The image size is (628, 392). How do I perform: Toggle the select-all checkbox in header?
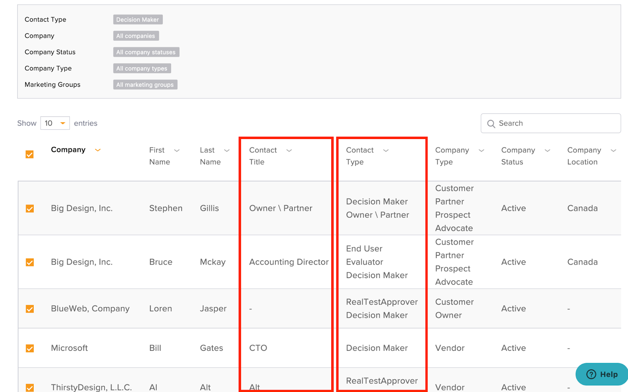[29, 154]
